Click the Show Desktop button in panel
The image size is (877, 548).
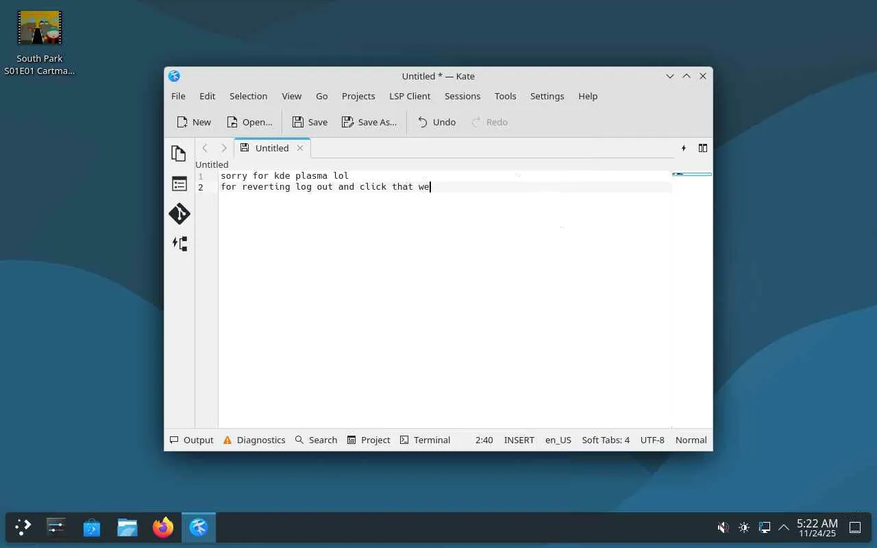click(x=855, y=527)
